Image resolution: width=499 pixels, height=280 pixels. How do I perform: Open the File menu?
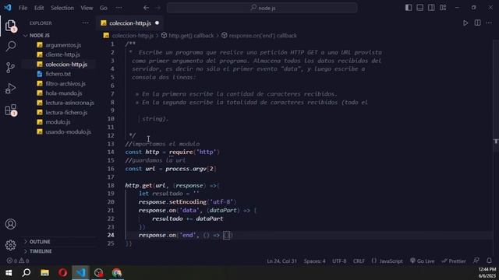pos(23,8)
